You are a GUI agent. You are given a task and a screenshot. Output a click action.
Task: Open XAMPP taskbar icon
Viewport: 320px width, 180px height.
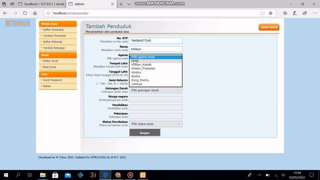pos(143,175)
